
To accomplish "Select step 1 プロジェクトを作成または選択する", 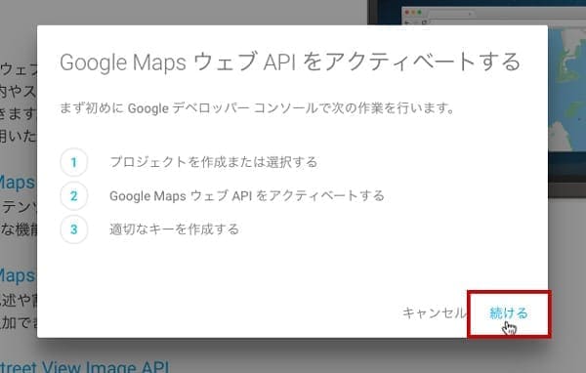I will tap(213, 162).
